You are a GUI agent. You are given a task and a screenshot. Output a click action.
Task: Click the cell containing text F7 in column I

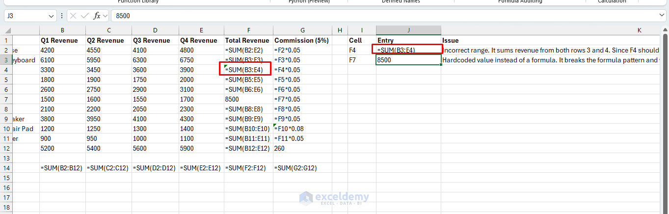click(x=362, y=60)
